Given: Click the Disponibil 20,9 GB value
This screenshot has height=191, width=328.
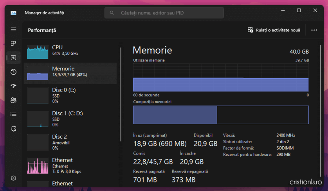Looking at the screenshot, I should [x=205, y=144].
